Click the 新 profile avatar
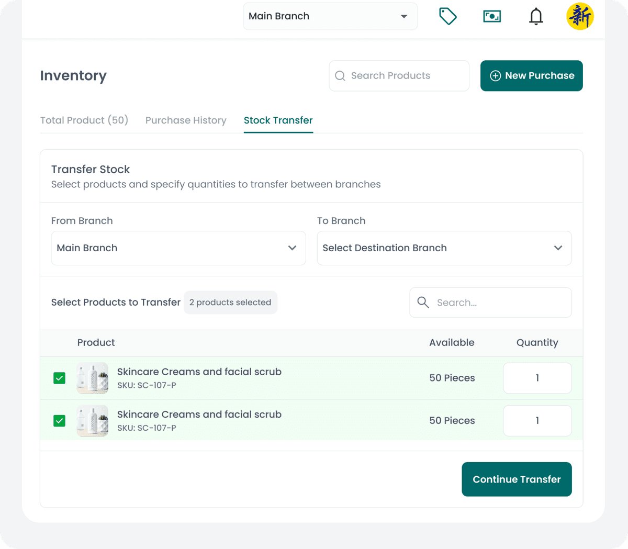628x549 pixels. coord(580,16)
